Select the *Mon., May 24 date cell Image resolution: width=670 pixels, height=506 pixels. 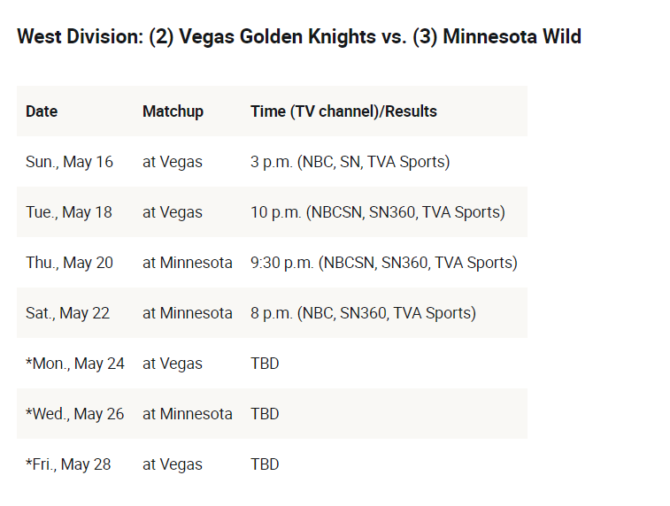(x=74, y=364)
